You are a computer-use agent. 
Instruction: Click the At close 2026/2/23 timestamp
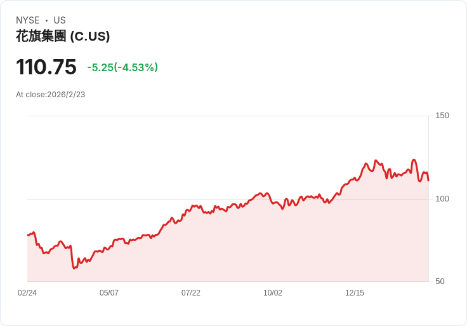(51, 95)
